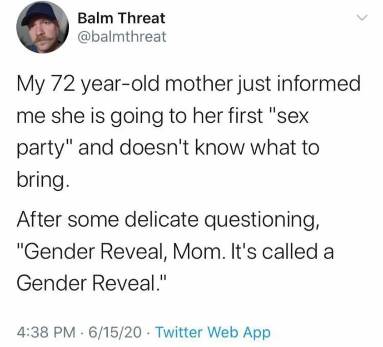Click Balm Threat's profile picture

click(43, 27)
